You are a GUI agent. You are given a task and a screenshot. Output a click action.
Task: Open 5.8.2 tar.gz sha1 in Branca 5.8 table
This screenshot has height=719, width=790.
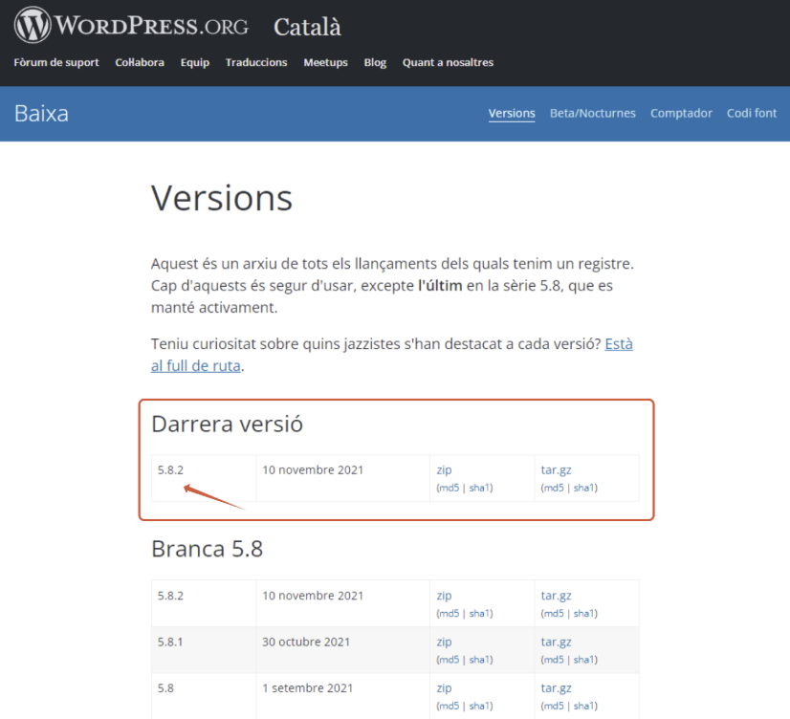[x=584, y=613]
